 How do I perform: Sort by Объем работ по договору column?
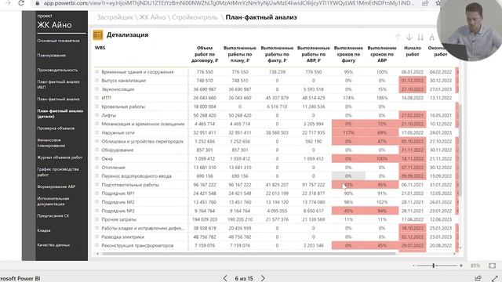pyautogui.click(x=205, y=54)
